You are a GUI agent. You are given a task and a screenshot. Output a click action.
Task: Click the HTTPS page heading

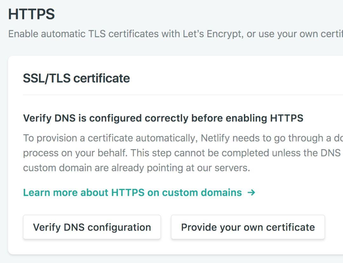(x=32, y=14)
